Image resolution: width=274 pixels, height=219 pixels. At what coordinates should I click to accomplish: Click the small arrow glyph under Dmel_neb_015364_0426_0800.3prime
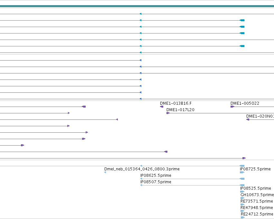pyautogui.click(x=105, y=172)
